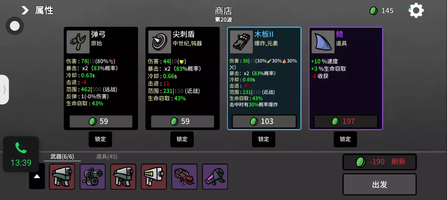The image size is (447, 200).
Task: Expand the inventory with the up arrow
Action: coord(37,176)
